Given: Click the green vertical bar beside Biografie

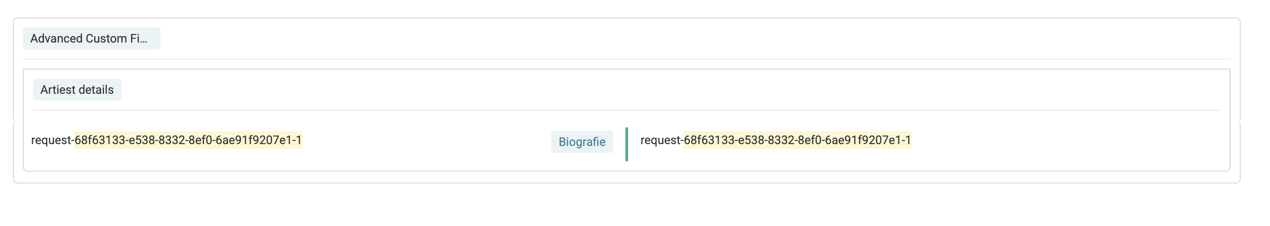Looking at the screenshot, I should (x=627, y=144).
